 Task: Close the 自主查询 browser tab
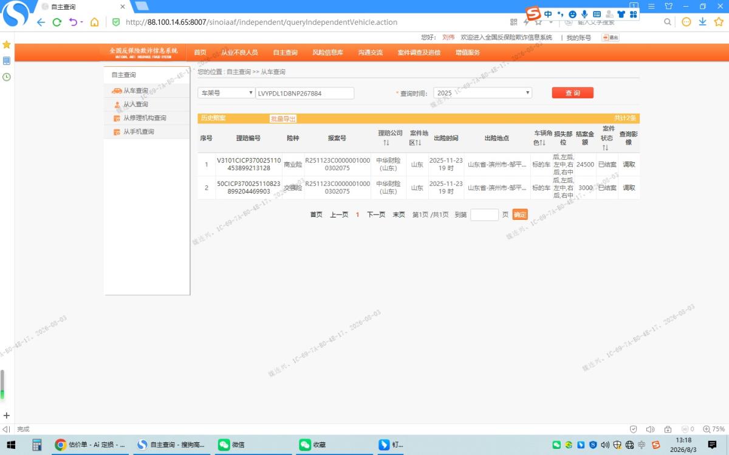pyautogui.click(x=122, y=7)
